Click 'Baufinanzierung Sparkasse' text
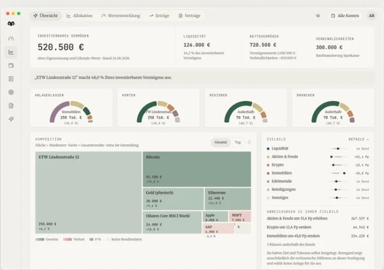Viewport: 384px width, 270px height. click(x=338, y=56)
